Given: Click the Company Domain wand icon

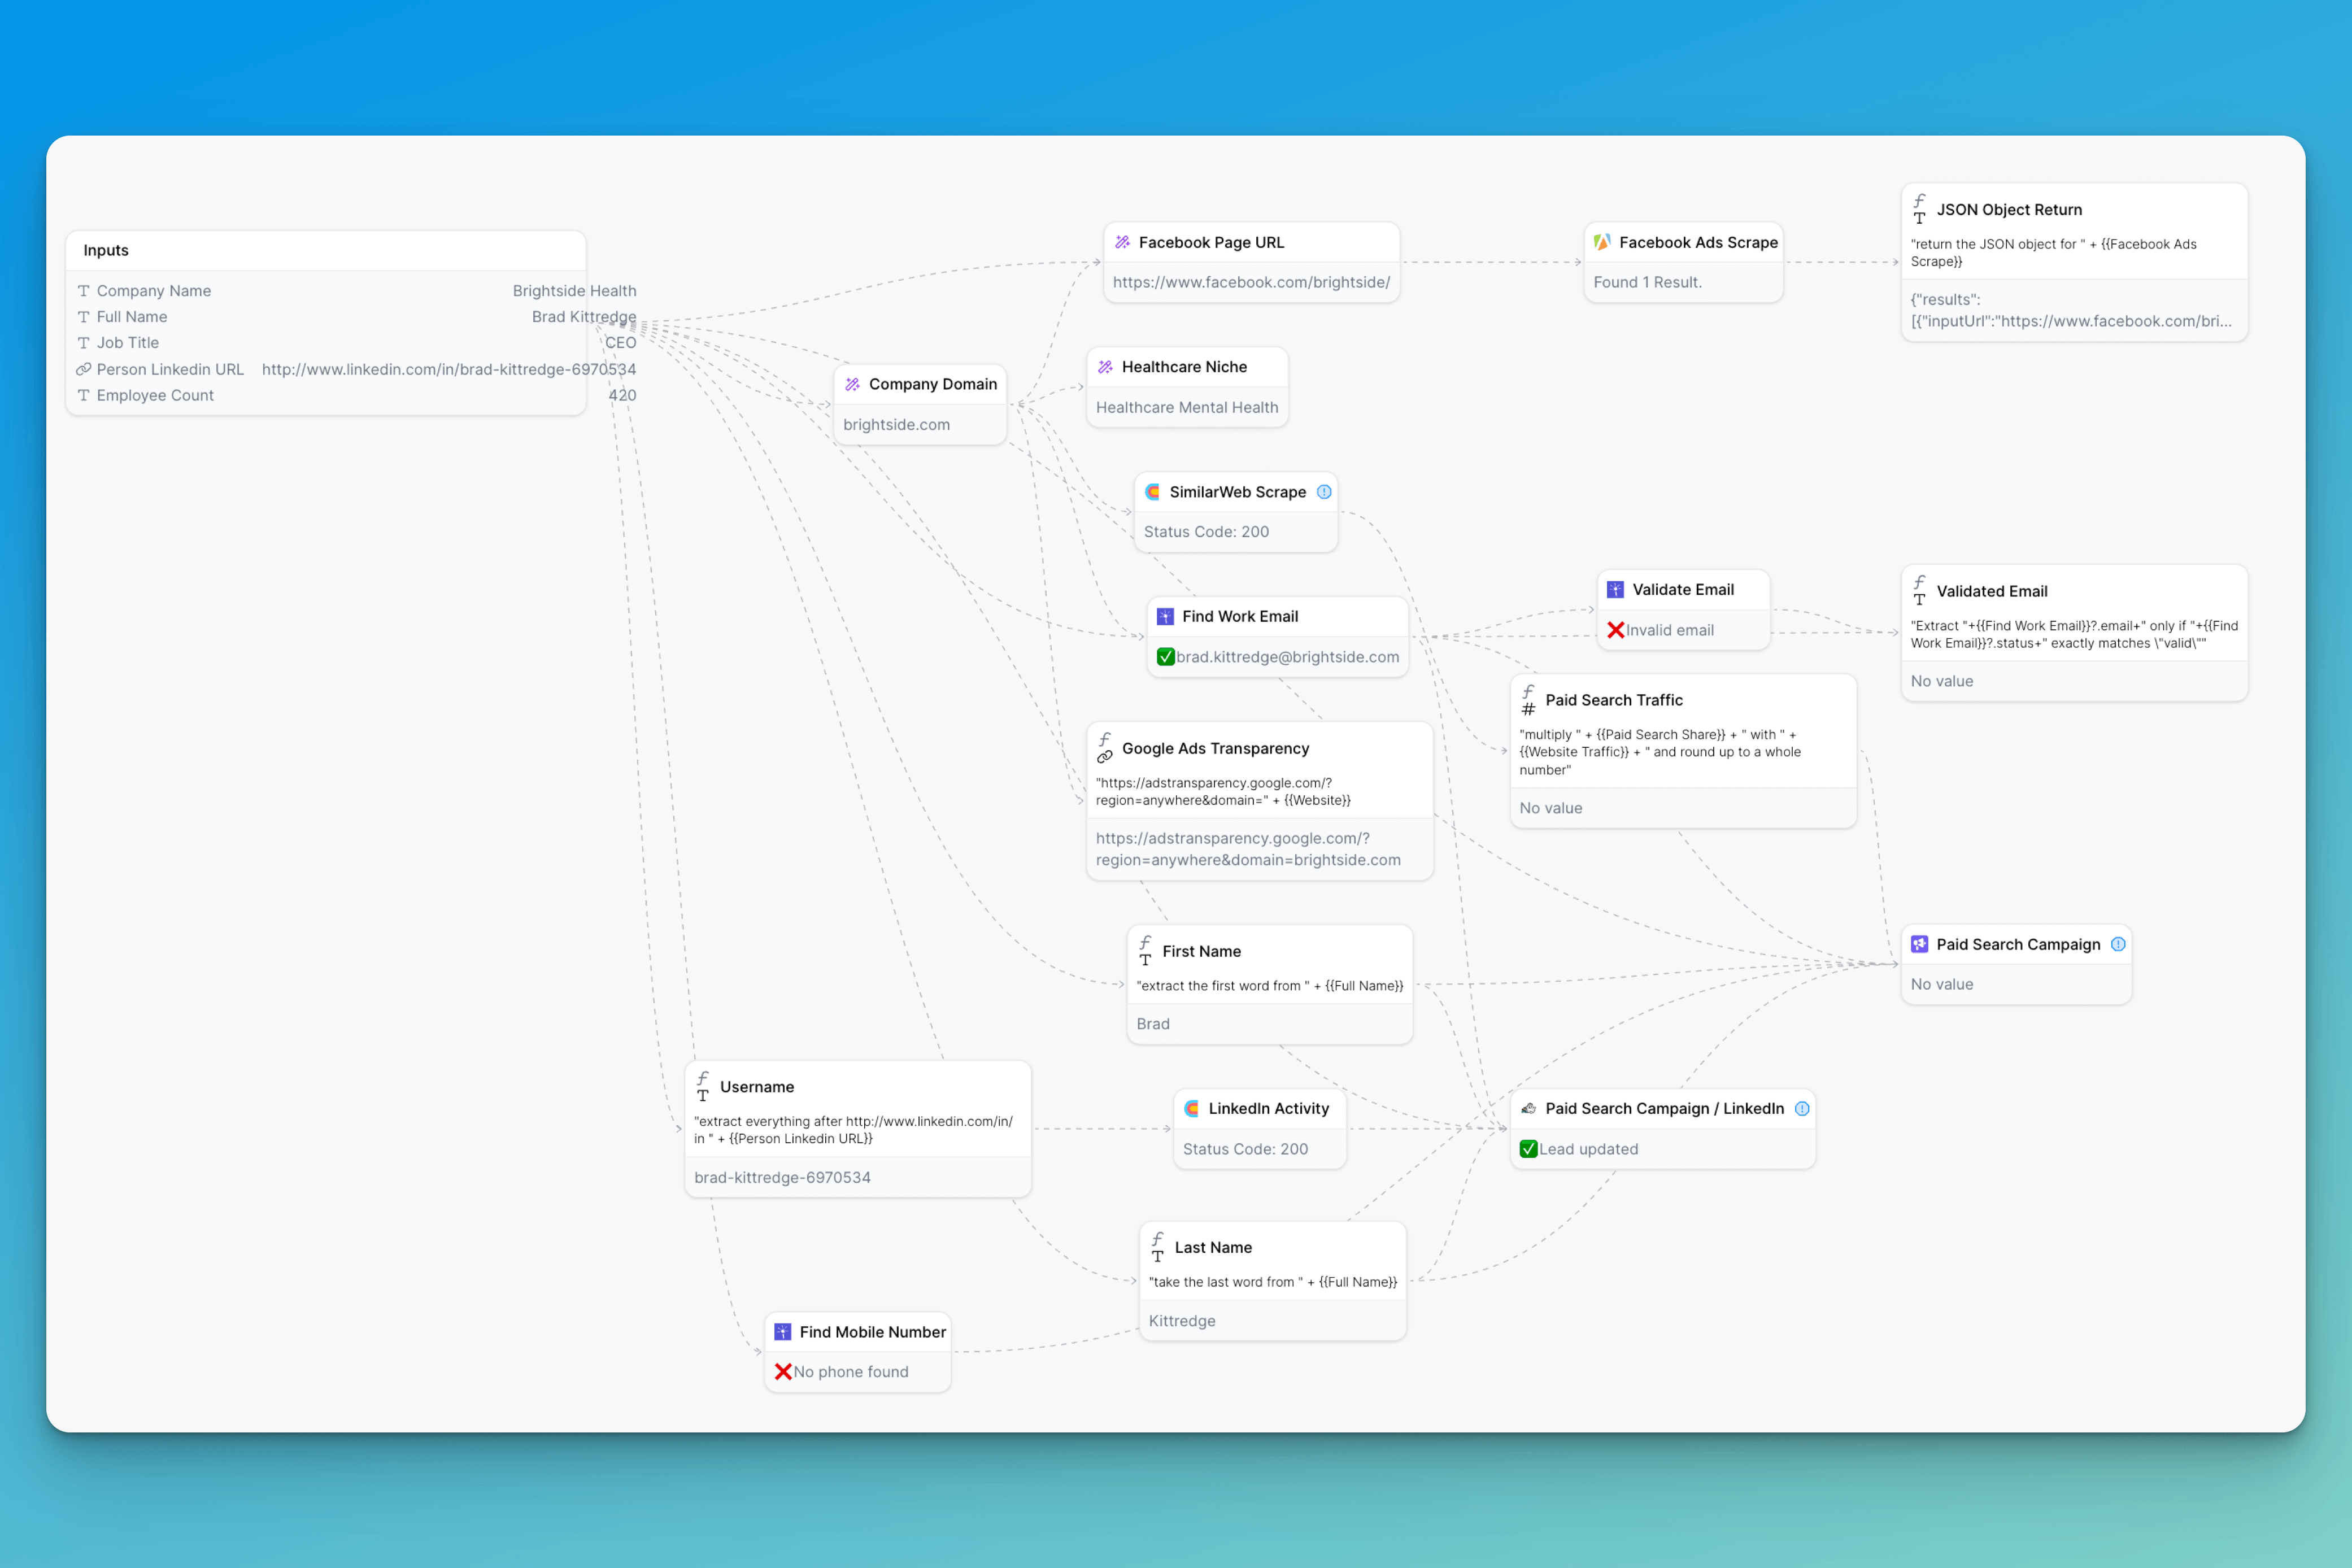Looking at the screenshot, I should point(852,384).
